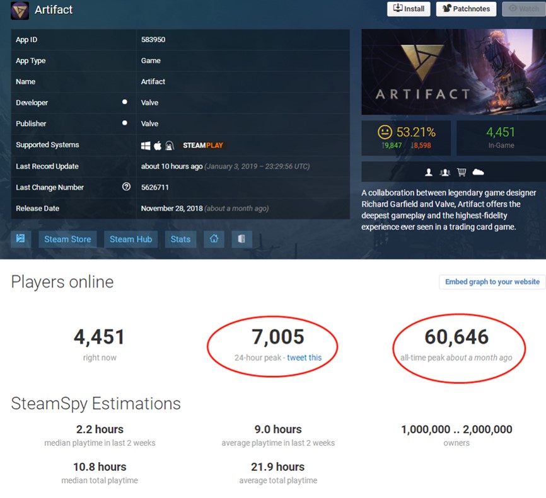The width and height of the screenshot is (546, 498).
Task: Open Patchnotes for Artifact
Action: [x=466, y=9]
